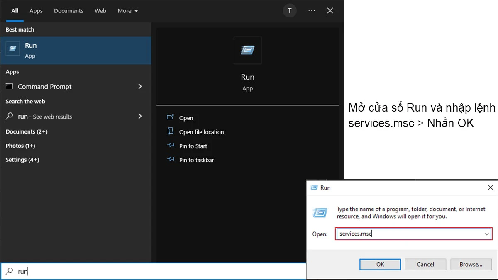Click the Open icon in the preview actions
Image resolution: width=498 pixels, height=280 pixels.
pyautogui.click(x=171, y=117)
